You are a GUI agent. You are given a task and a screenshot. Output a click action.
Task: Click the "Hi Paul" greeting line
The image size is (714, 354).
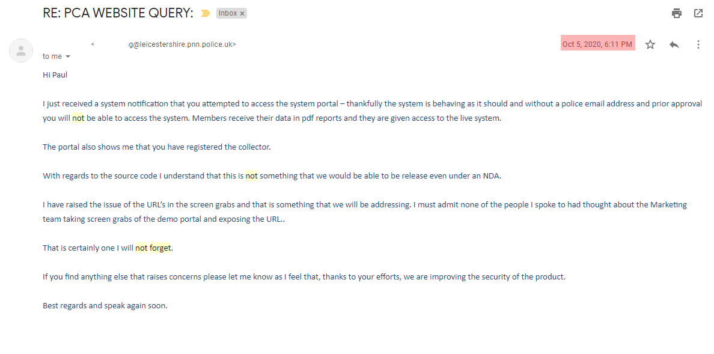tap(55, 75)
